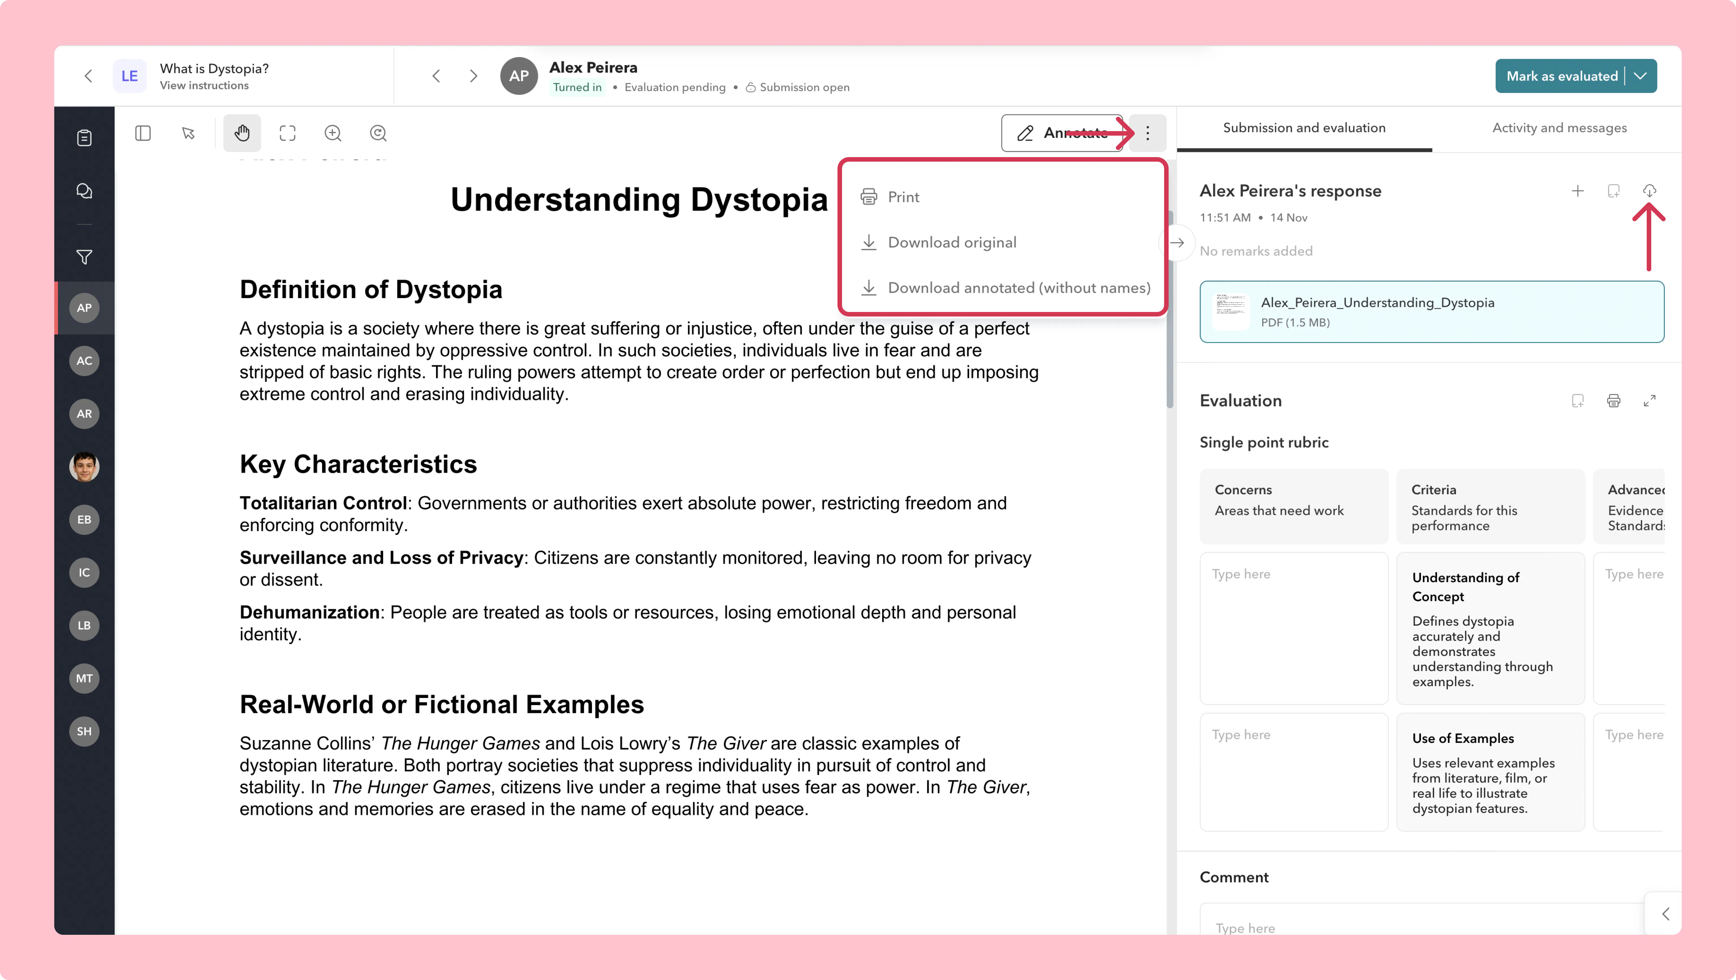Screen dimensions: 1736x980
Task: Expand the side chevron near the Comment box
Action: pos(1665,914)
